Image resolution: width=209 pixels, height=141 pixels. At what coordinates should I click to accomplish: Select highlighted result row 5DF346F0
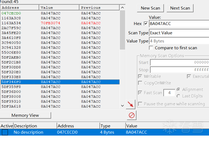[60, 82]
